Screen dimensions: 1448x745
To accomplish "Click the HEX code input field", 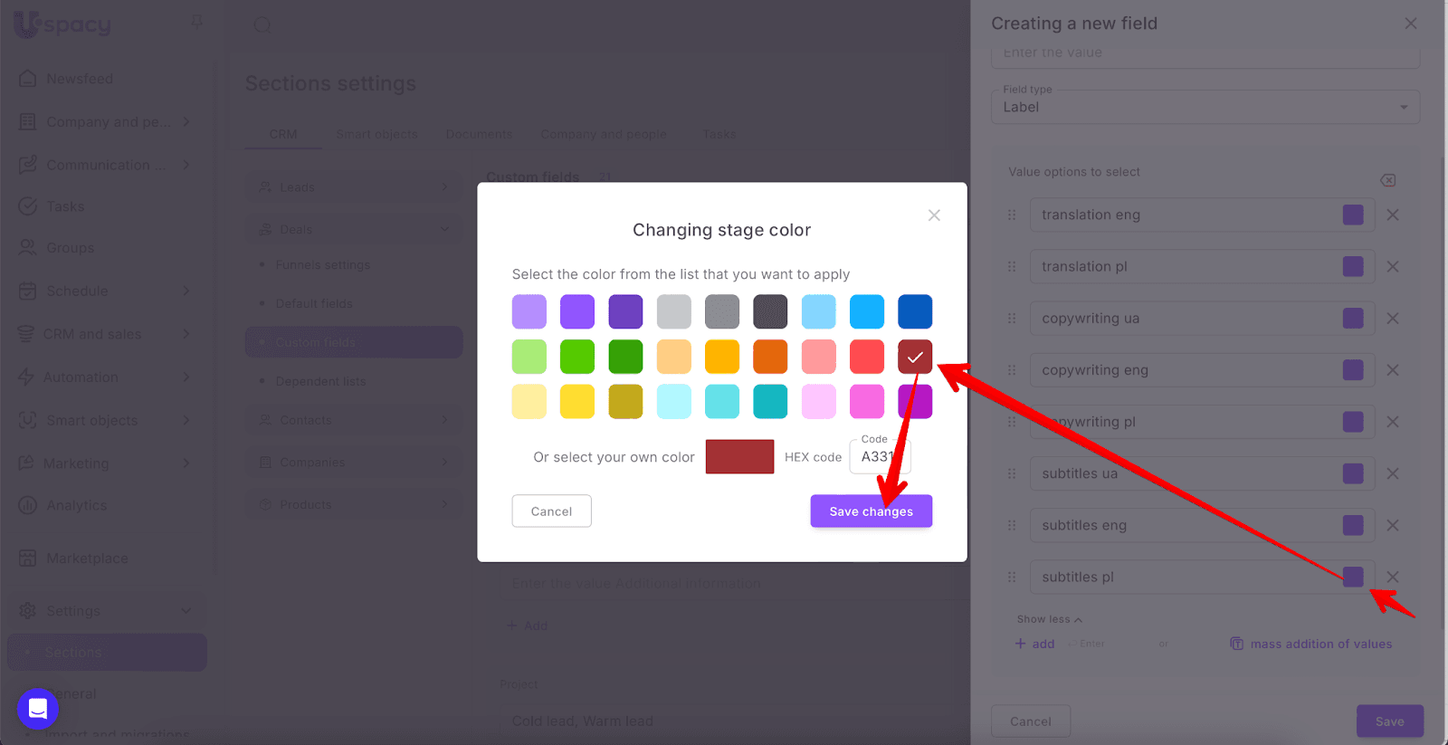I will [x=879, y=457].
